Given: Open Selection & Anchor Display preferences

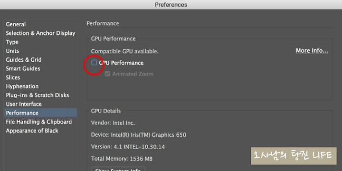Looking at the screenshot, I should [40, 33].
